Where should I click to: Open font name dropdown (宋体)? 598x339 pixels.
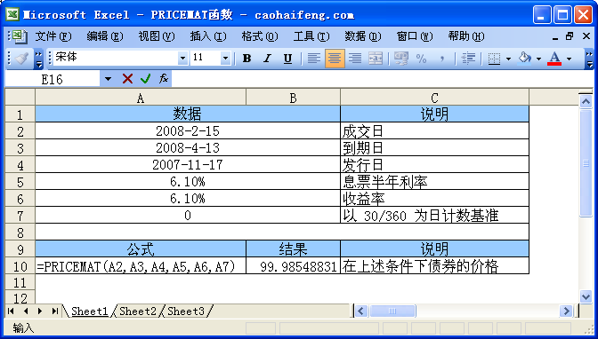(x=182, y=59)
